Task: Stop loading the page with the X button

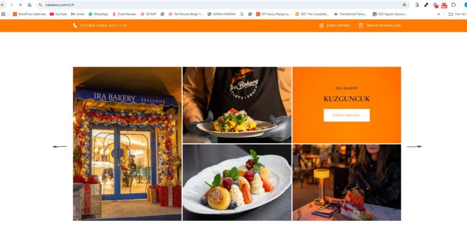Action: coord(20,5)
